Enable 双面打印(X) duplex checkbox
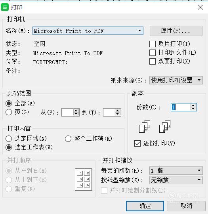Screen dimensions: 208x214 point(153,61)
